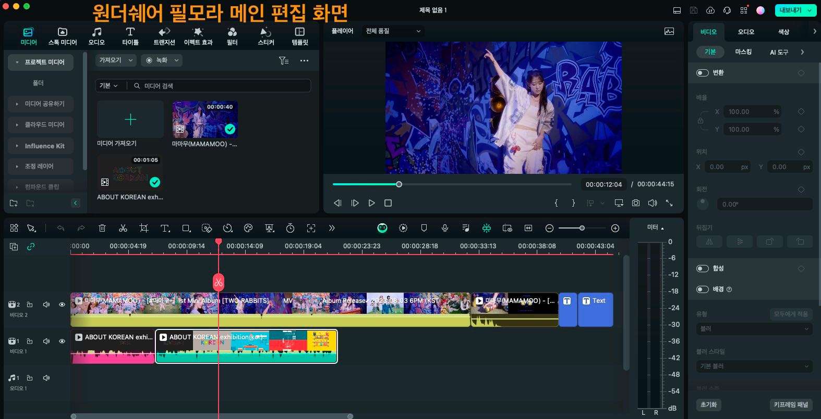Image resolution: width=821 pixels, height=419 pixels.
Task: Open the 가져오기 import dropdown
Action: click(x=116, y=60)
